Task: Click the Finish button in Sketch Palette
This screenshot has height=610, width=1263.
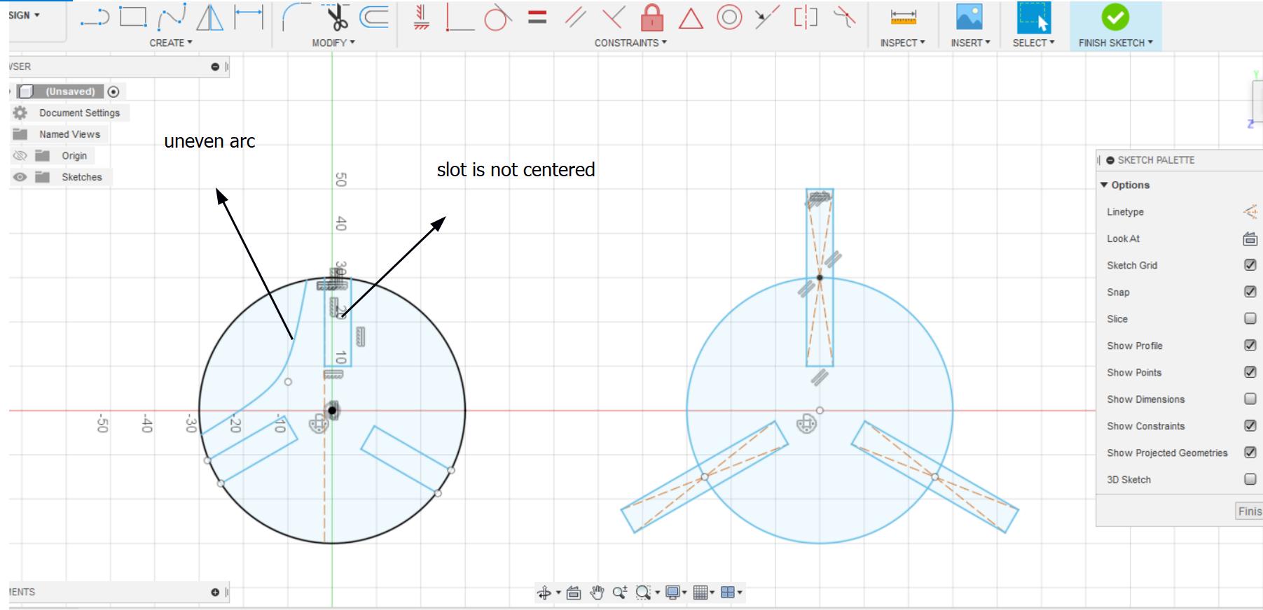Action: pyautogui.click(x=1250, y=511)
